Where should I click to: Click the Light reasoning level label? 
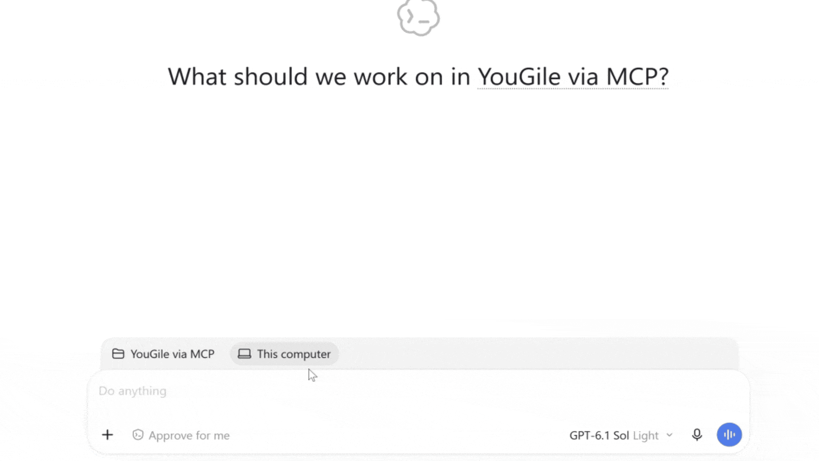pos(645,435)
